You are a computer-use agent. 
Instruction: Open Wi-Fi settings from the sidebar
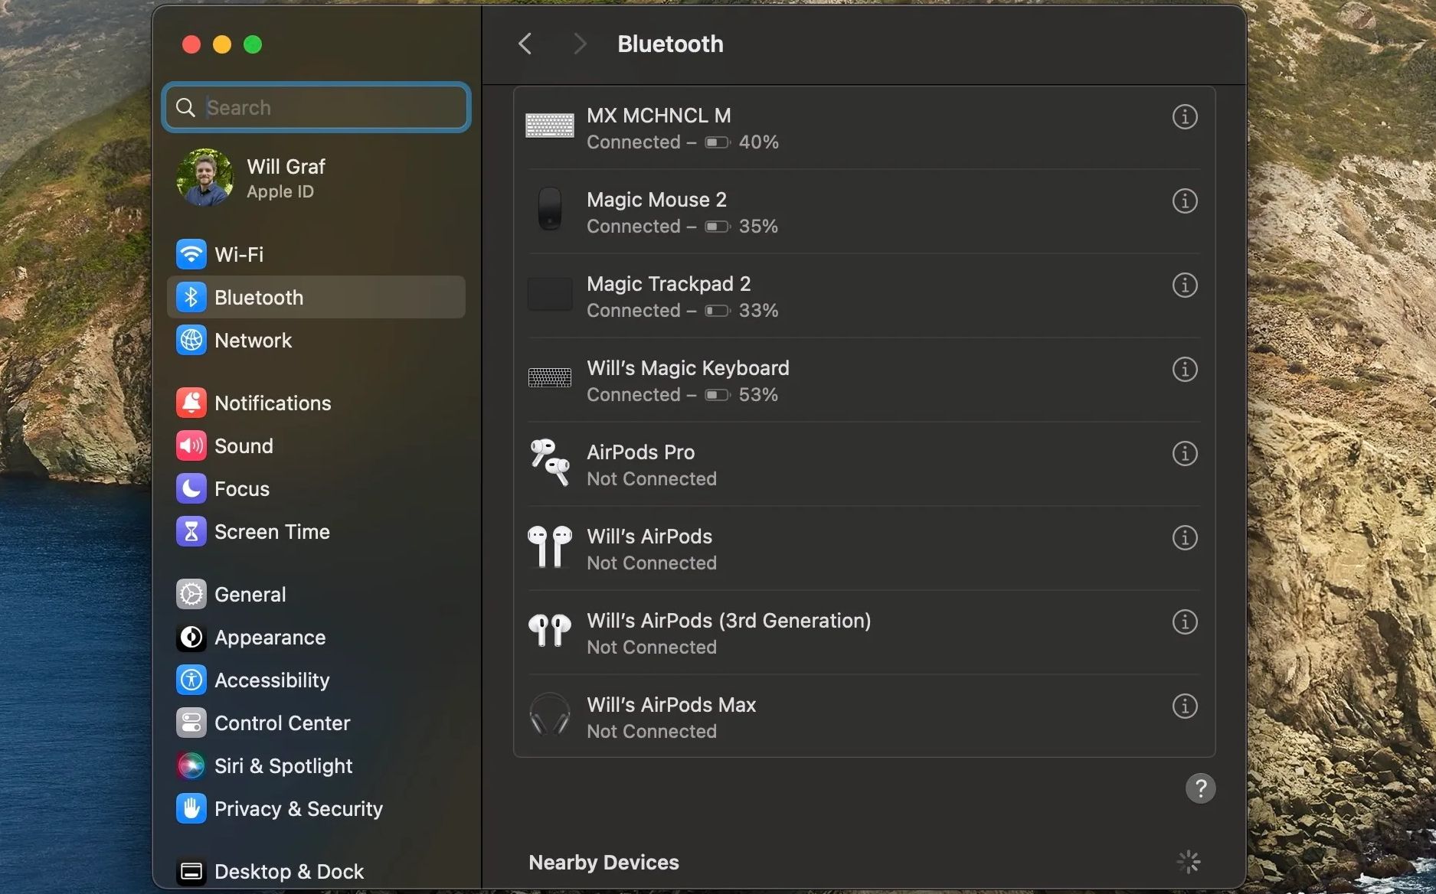(x=191, y=254)
